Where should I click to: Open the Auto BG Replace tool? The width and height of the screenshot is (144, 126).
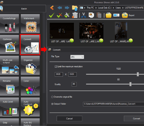click(x=30, y=122)
